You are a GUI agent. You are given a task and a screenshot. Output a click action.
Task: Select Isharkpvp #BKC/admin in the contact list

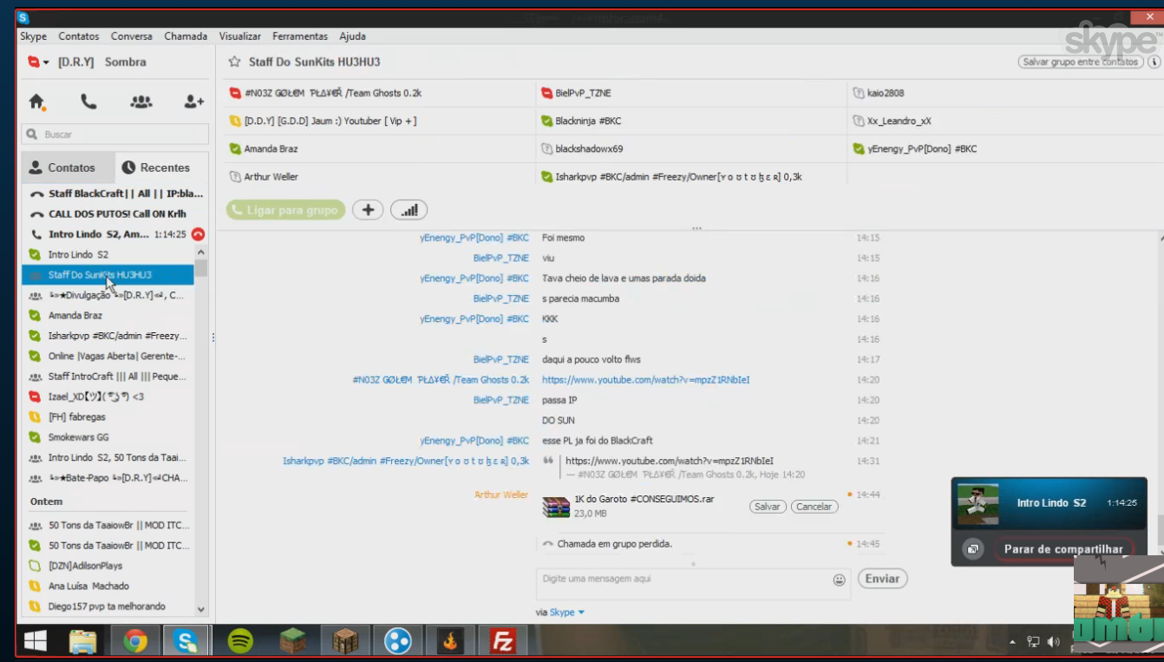[108, 336]
